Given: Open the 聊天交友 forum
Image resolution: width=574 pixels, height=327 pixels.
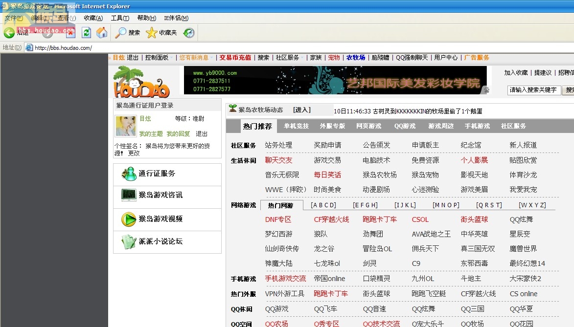Looking at the screenshot, I should click(278, 160).
